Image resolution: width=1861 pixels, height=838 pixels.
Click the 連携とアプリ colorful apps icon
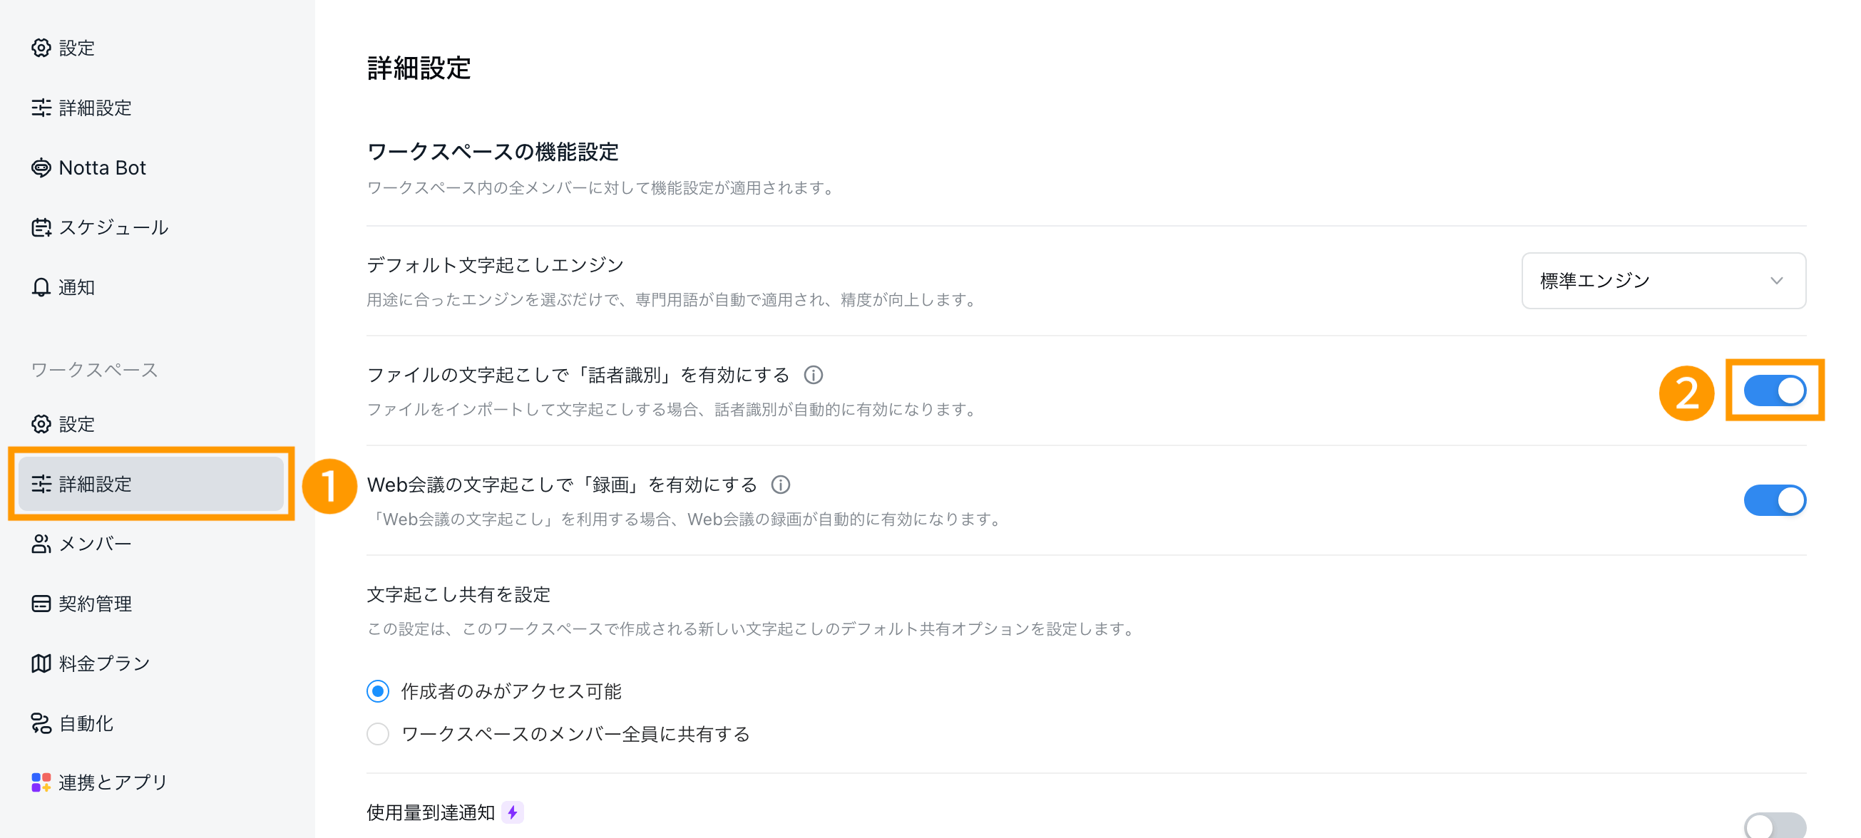pyautogui.click(x=41, y=782)
